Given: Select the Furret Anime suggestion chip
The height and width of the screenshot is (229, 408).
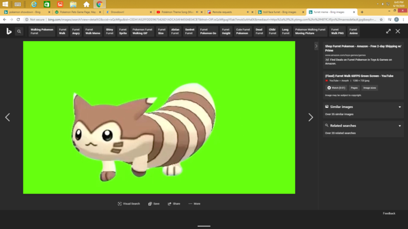Looking at the screenshot, I should coord(354,32).
